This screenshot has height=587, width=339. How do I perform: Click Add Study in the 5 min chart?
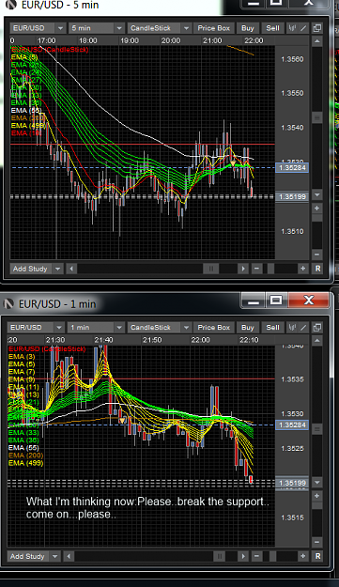coord(30,269)
